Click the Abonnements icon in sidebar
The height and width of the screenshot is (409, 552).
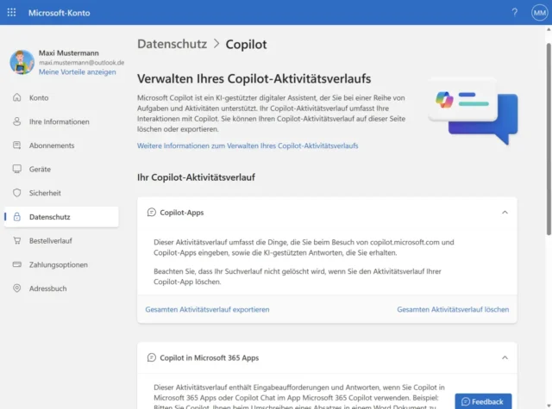(17, 146)
